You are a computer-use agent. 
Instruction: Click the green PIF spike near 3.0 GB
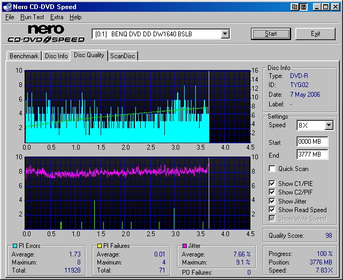click(174, 219)
